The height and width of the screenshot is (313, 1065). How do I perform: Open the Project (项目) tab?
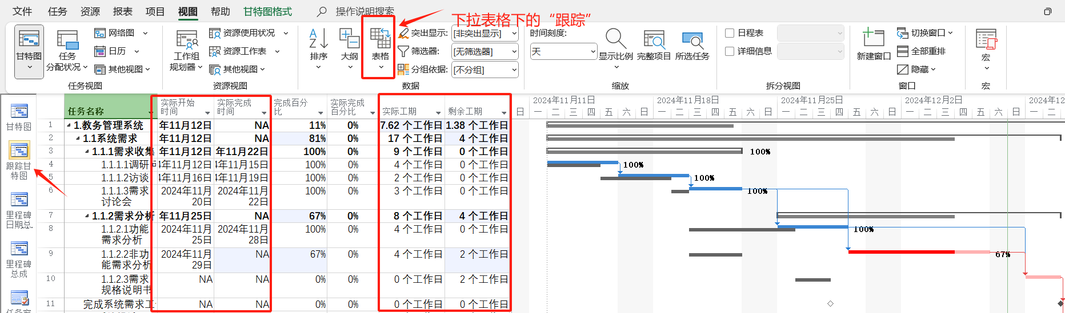pyautogui.click(x=155, y=11)
